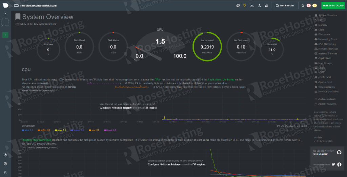Click the node hostname in the top bar
Viewport: 347px width, 177px height.
click(x=38, y=5)
